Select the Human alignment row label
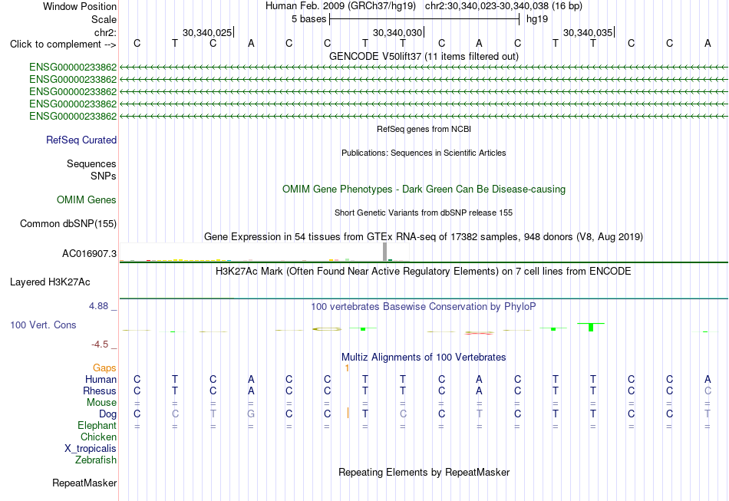 coord(101,379)
